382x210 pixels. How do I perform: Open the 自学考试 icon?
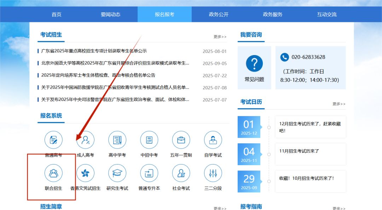pos(213,140)
